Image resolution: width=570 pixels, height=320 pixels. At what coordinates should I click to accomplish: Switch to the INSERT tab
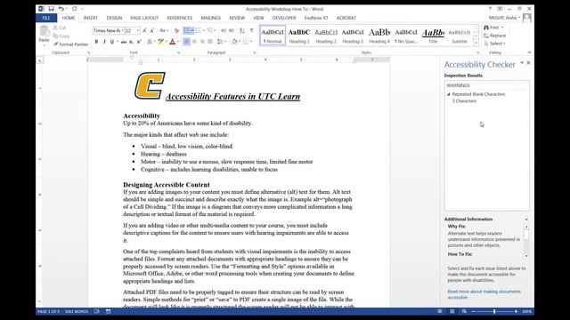(x=91, y=18)
